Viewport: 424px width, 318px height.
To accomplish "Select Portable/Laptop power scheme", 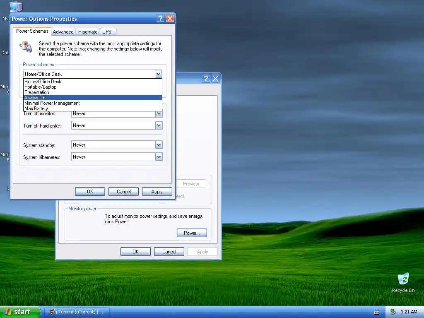I will pos(93,87).
